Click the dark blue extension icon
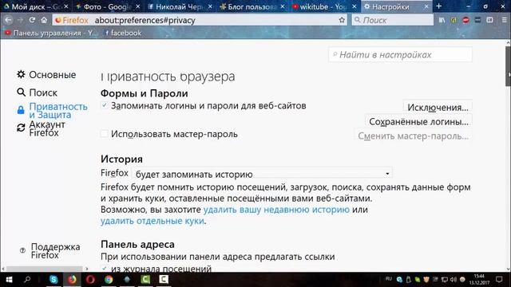Image resolution: width=511 pixels, height=287 pixels. point(477,20)
